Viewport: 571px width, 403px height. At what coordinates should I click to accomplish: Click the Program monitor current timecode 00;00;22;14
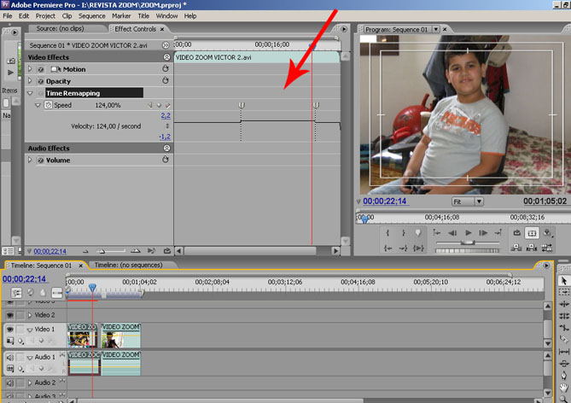pos(385,201)
